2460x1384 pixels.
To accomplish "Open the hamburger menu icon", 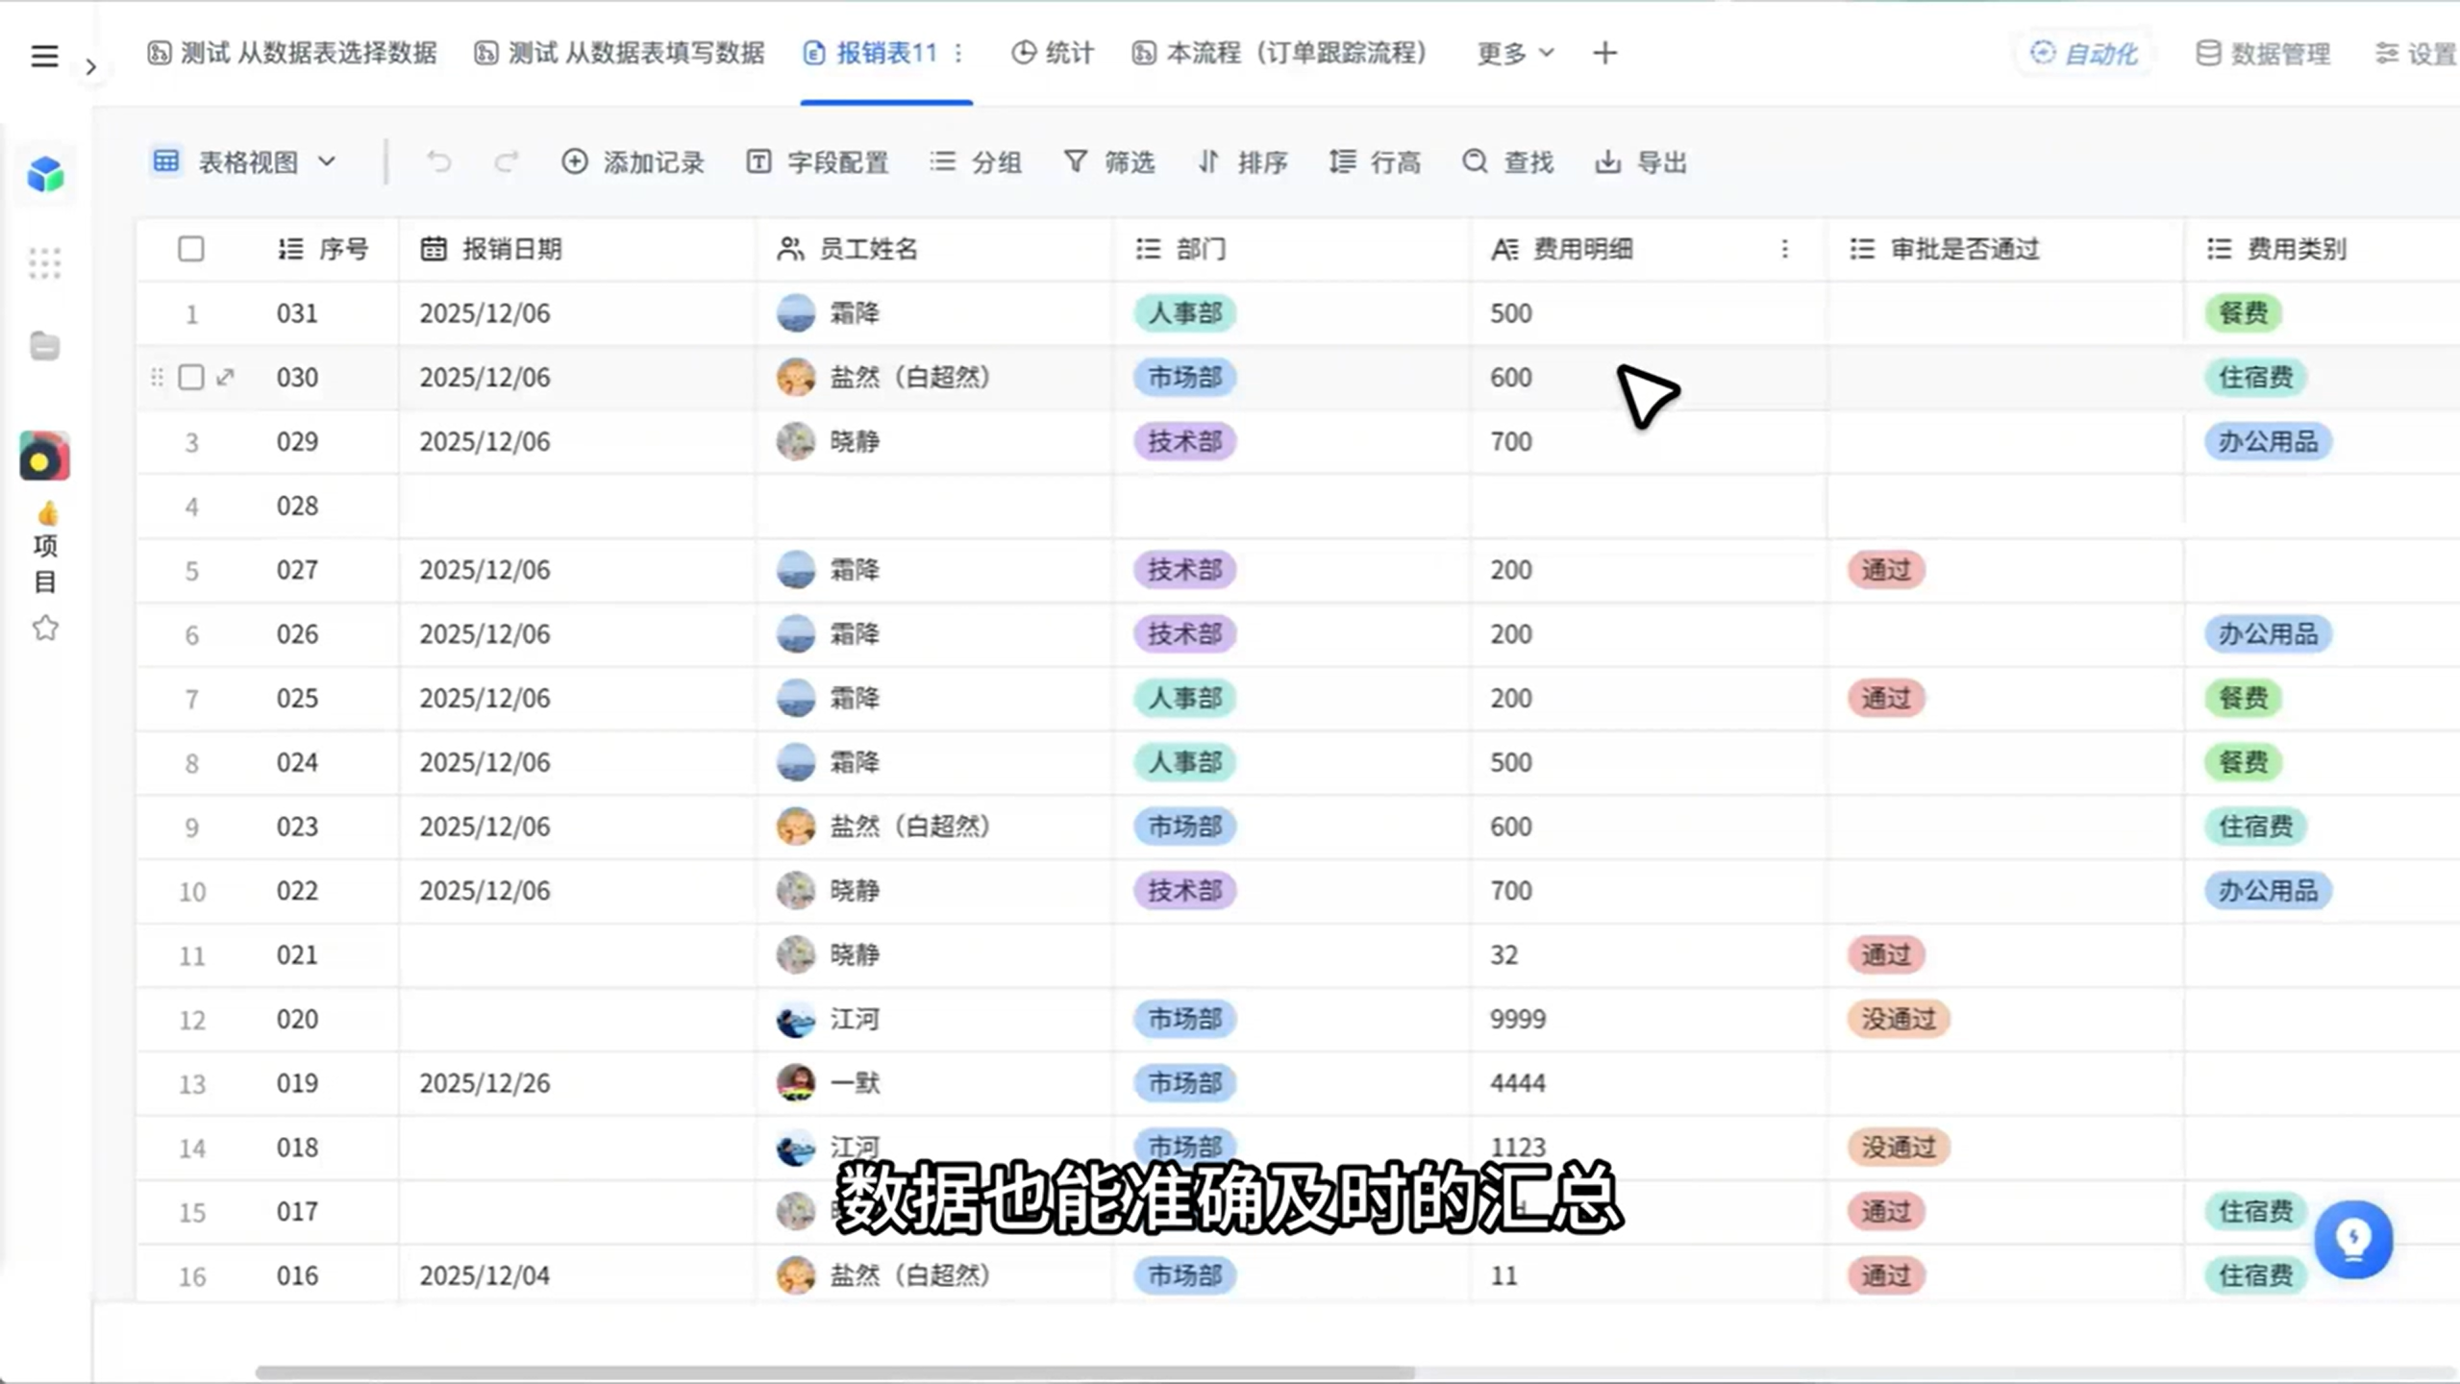I will (44, 55).
